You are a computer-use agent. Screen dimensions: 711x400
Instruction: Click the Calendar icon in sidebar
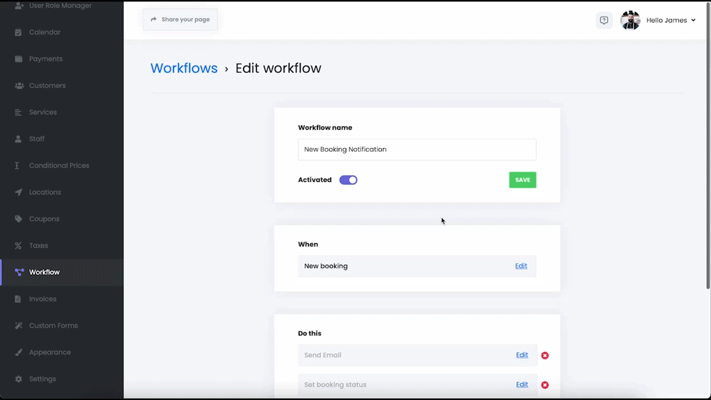[19, 33]
